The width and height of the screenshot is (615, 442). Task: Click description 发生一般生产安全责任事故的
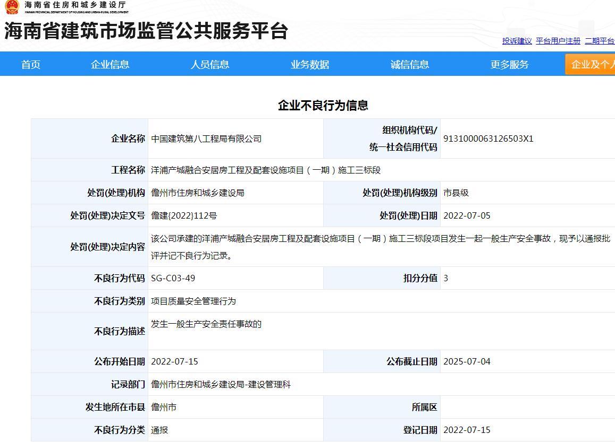tap(206, 324)
